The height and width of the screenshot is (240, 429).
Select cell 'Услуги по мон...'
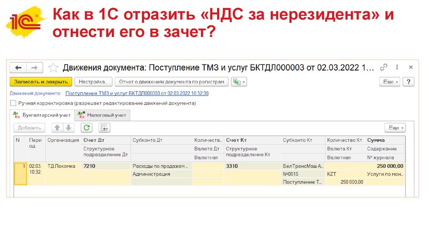(385, 174)
